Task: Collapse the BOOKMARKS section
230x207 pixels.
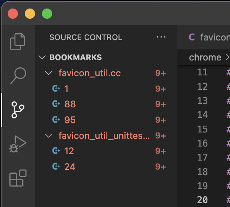Action: coord(42,57)
